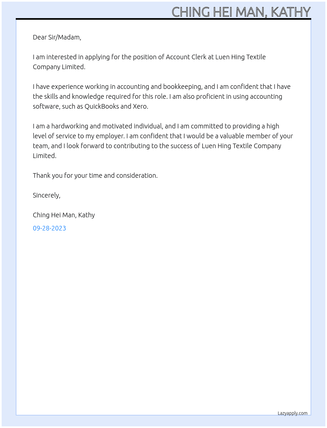327x428 pixels.
Task: Click the valuable member of your text
Action: click(256, 136)
